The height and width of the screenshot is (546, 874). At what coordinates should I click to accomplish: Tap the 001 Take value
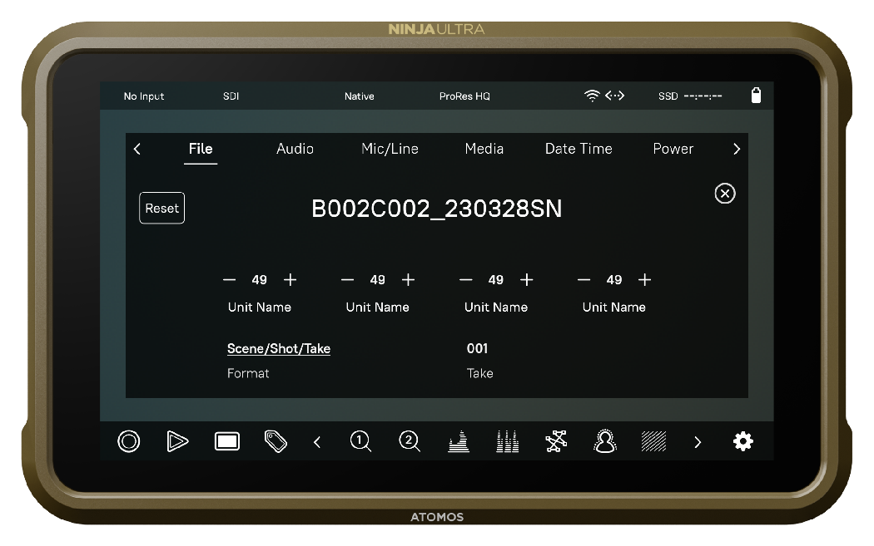pyautogui.click(x=477, y=348)
